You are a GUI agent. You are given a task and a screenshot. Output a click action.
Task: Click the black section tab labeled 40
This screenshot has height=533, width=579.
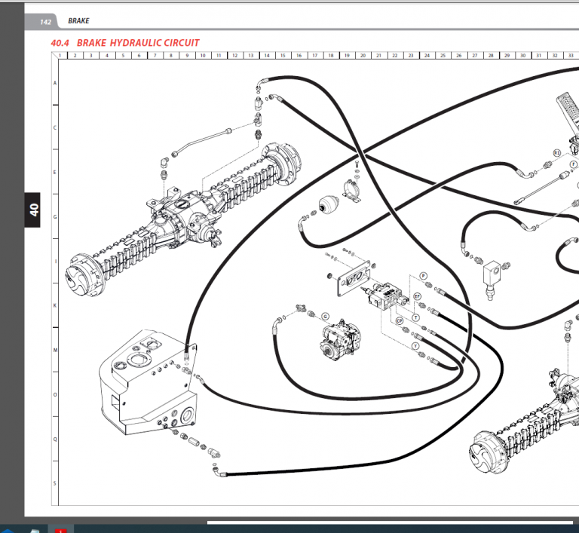click(32, 210)
